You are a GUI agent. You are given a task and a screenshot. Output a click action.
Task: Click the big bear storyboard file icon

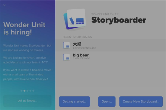[66, 57]
